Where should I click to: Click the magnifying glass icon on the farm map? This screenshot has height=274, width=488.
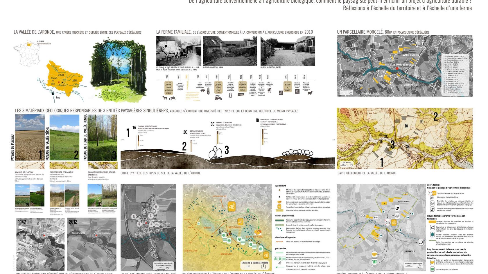[x=421, y=242]
